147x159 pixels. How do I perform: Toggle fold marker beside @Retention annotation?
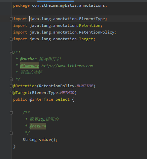11,86
